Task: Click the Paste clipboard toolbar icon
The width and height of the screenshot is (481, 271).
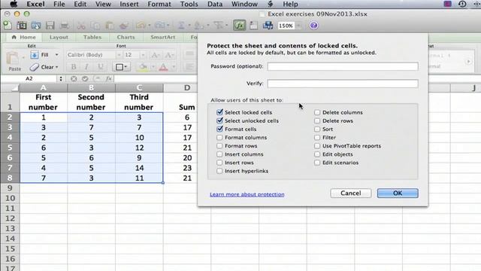Action: (x=110, y=26)
